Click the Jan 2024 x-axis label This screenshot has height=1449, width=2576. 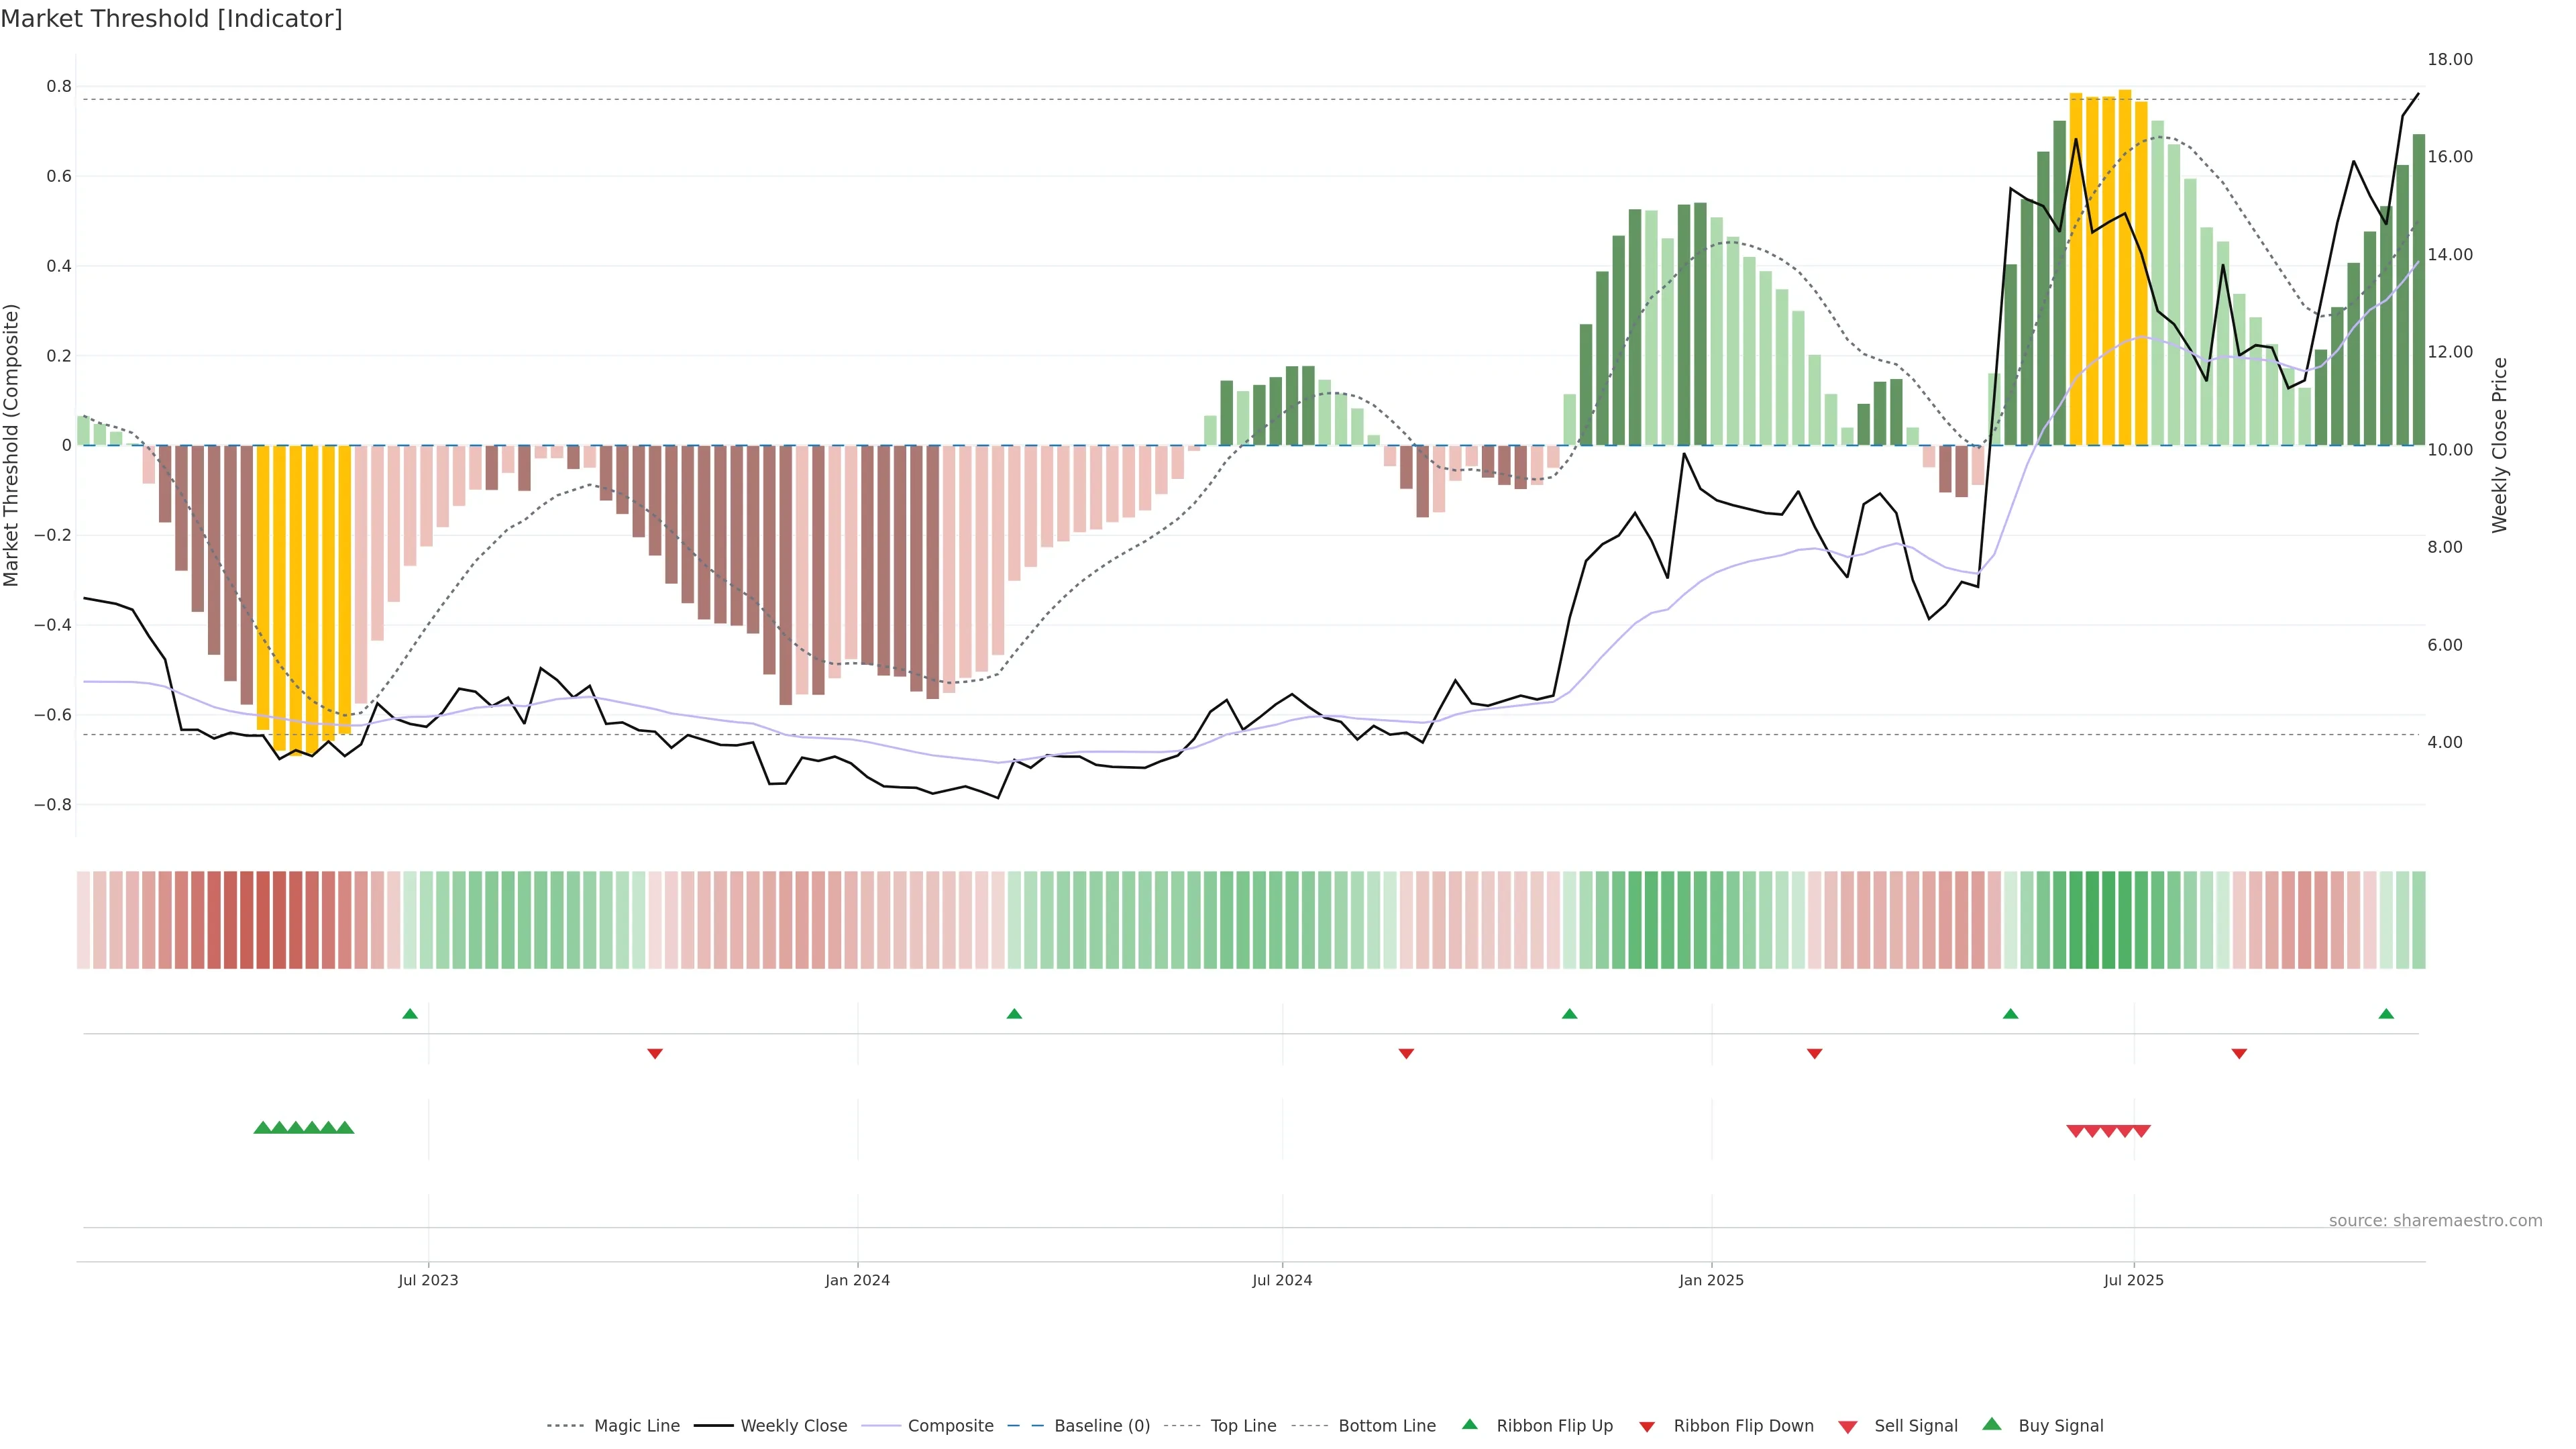[857, 1280]
